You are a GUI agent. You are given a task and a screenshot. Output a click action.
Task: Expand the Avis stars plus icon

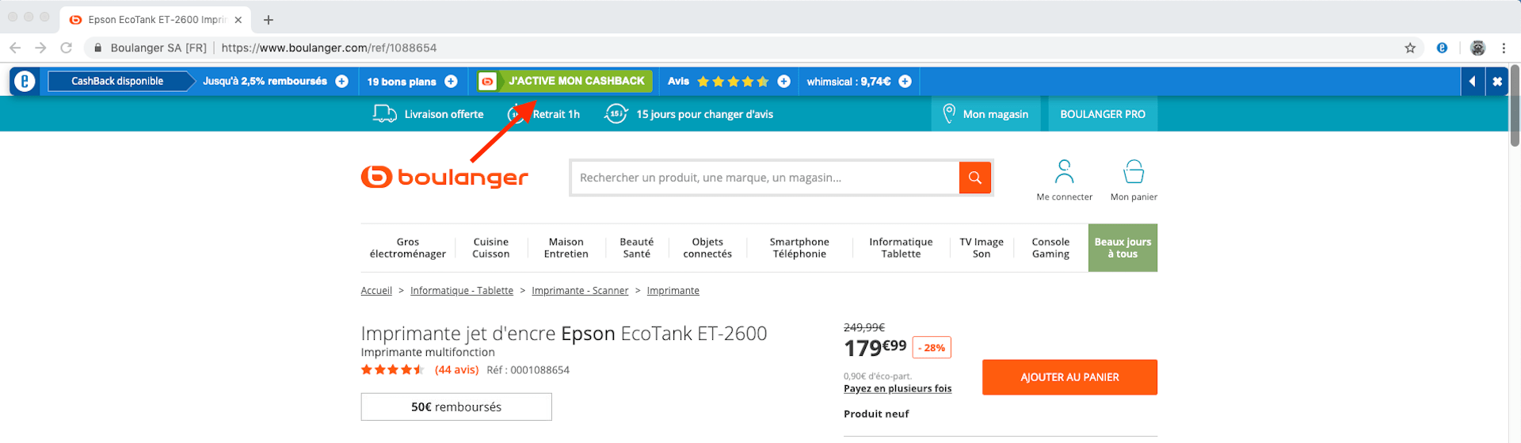[783, 81]
